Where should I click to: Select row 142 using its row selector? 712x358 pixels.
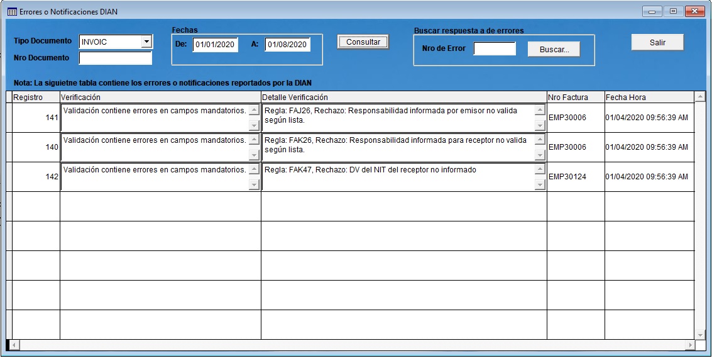pos(9,177)
